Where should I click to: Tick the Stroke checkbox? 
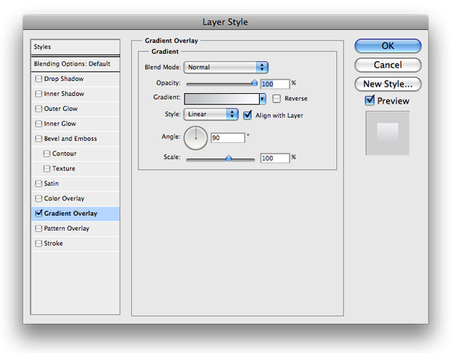pyautogui.click(x=38, y=244)
